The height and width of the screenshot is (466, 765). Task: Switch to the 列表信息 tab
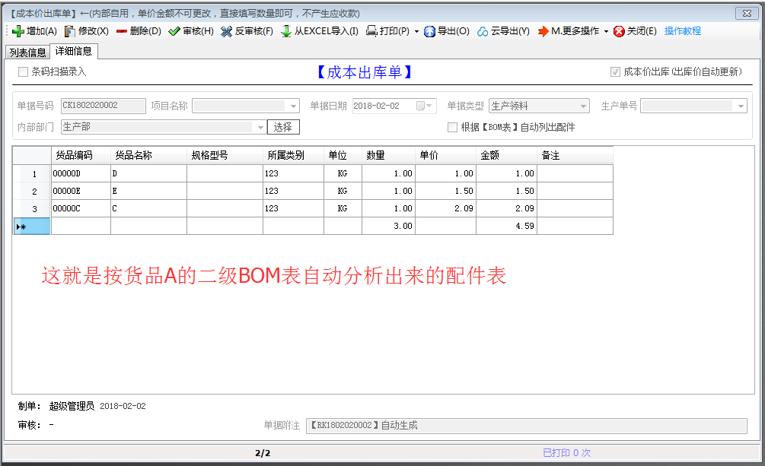click(27, 52)
